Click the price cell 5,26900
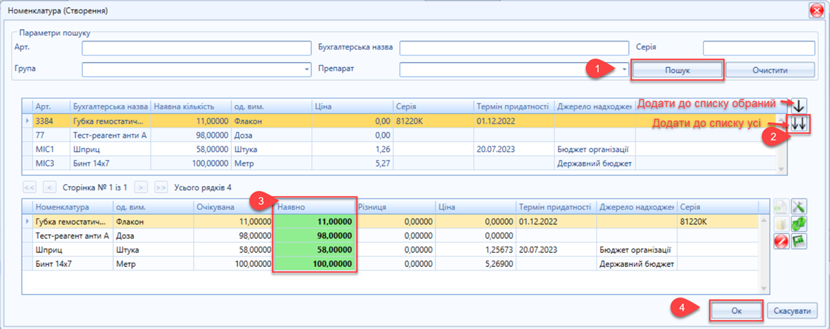The image size is (830, 329). point(475,263)
